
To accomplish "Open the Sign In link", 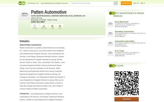I will point(142,3).
